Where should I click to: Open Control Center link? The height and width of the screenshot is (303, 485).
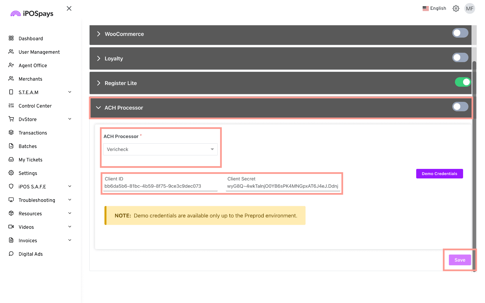click(x=35, y=106)
